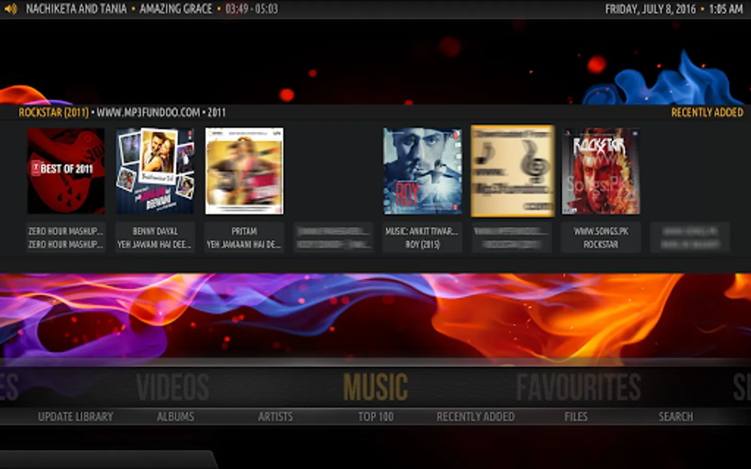
Task: Open the Files submenu item
Action: 576,417
